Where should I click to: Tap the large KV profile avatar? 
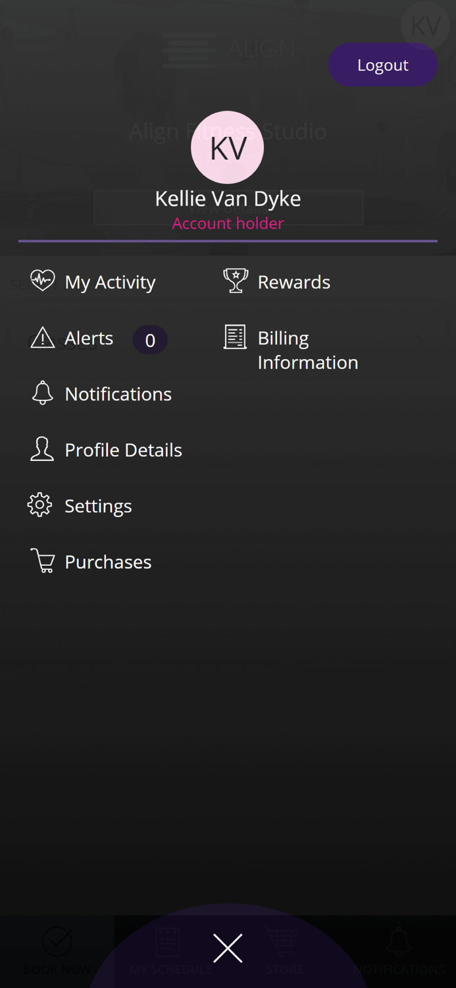[228, 148]
